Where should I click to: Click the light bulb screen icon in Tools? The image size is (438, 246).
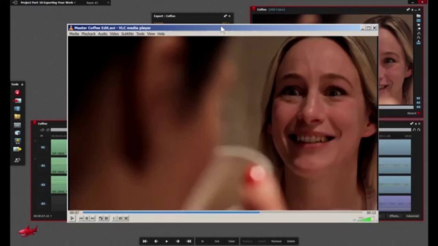[x=17, y=141]
